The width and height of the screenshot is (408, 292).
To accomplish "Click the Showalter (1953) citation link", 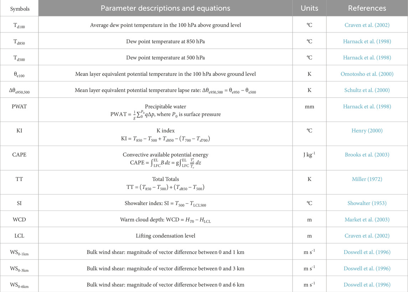I will tap(367, 203).
